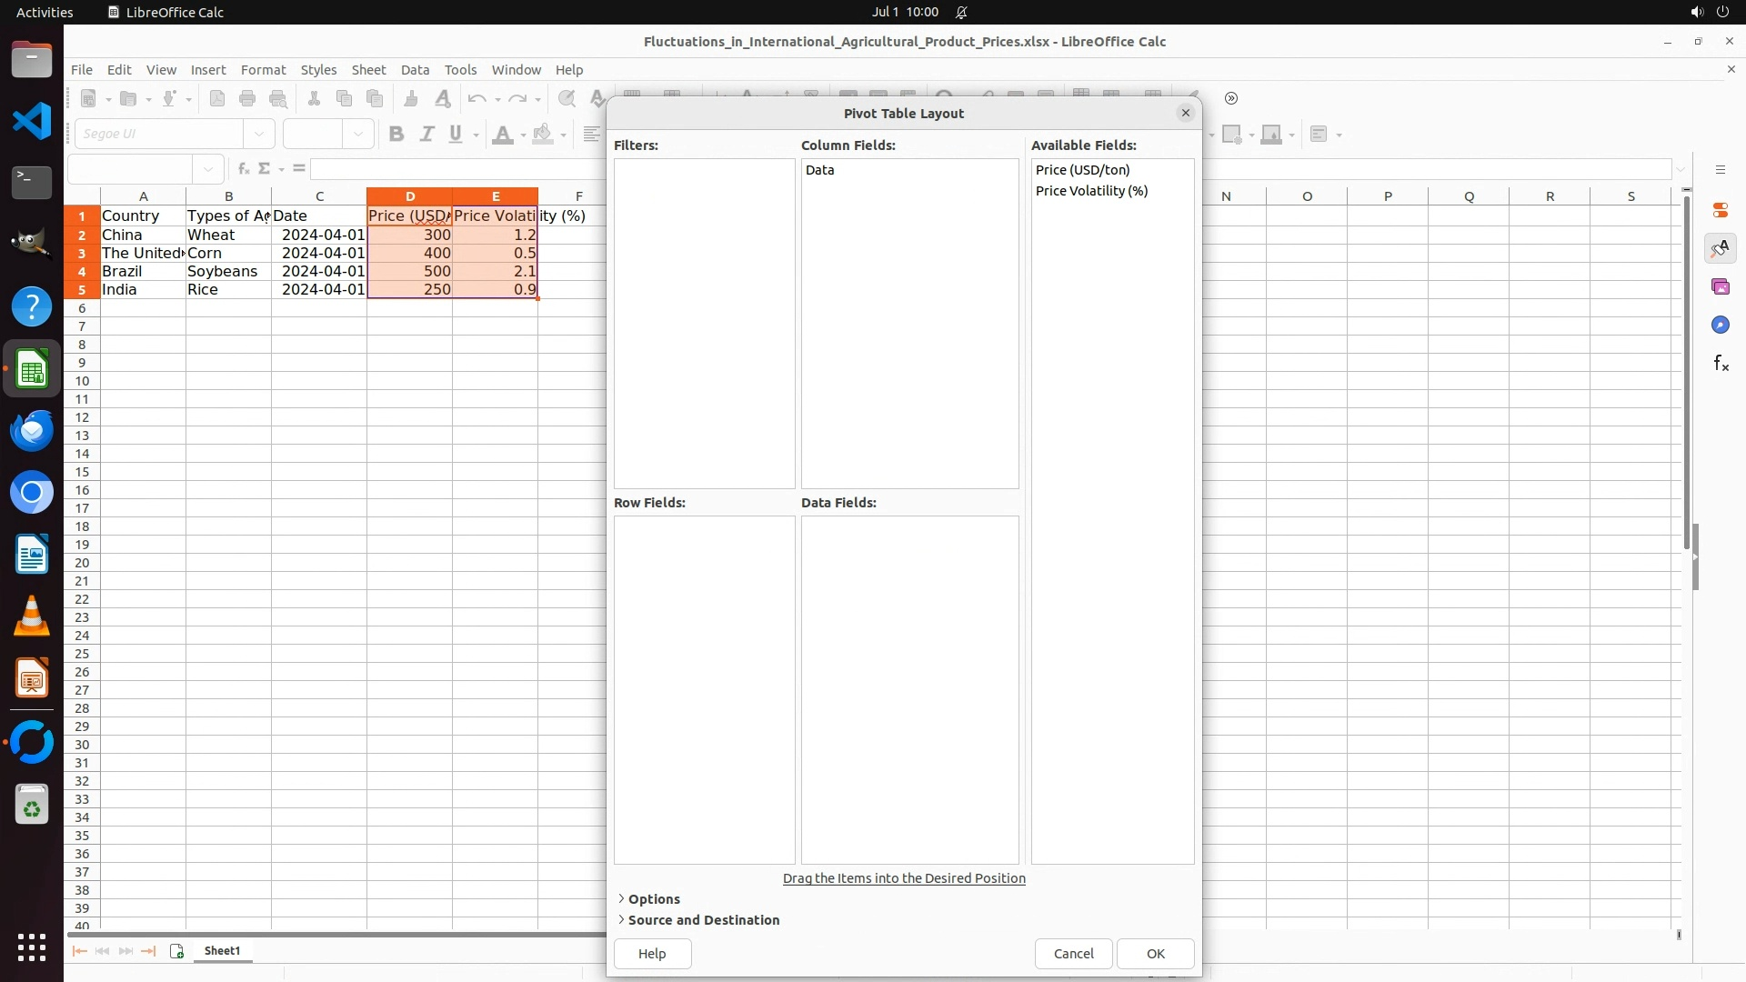The height and width of the screenshot is (982, 1746).
Task: Open Thunderbird from the dock
Action: (x=32, y=431)
